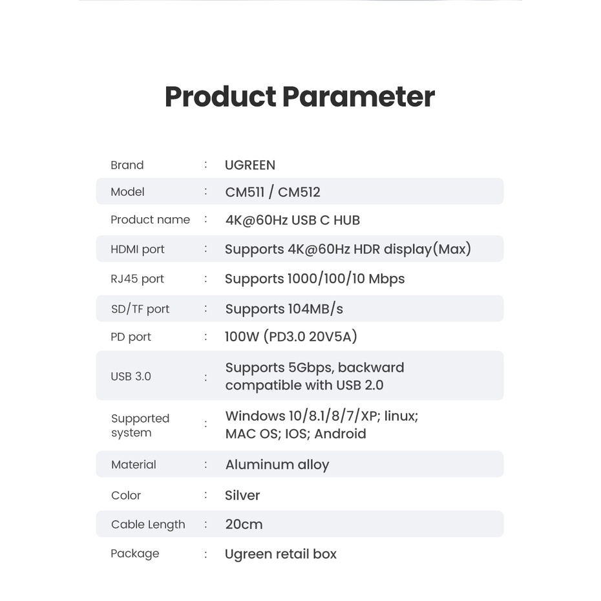The image size is (601, 601).
Task: Click the RJ45 port label
Action: coord(137,279)
